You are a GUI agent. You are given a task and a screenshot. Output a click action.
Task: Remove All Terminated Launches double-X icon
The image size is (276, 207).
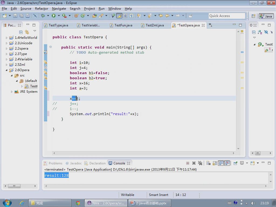200,163
